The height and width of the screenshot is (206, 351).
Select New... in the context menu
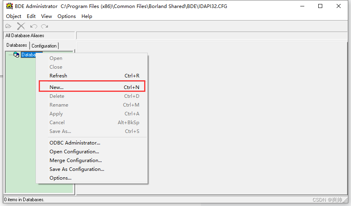coord(92,87)
